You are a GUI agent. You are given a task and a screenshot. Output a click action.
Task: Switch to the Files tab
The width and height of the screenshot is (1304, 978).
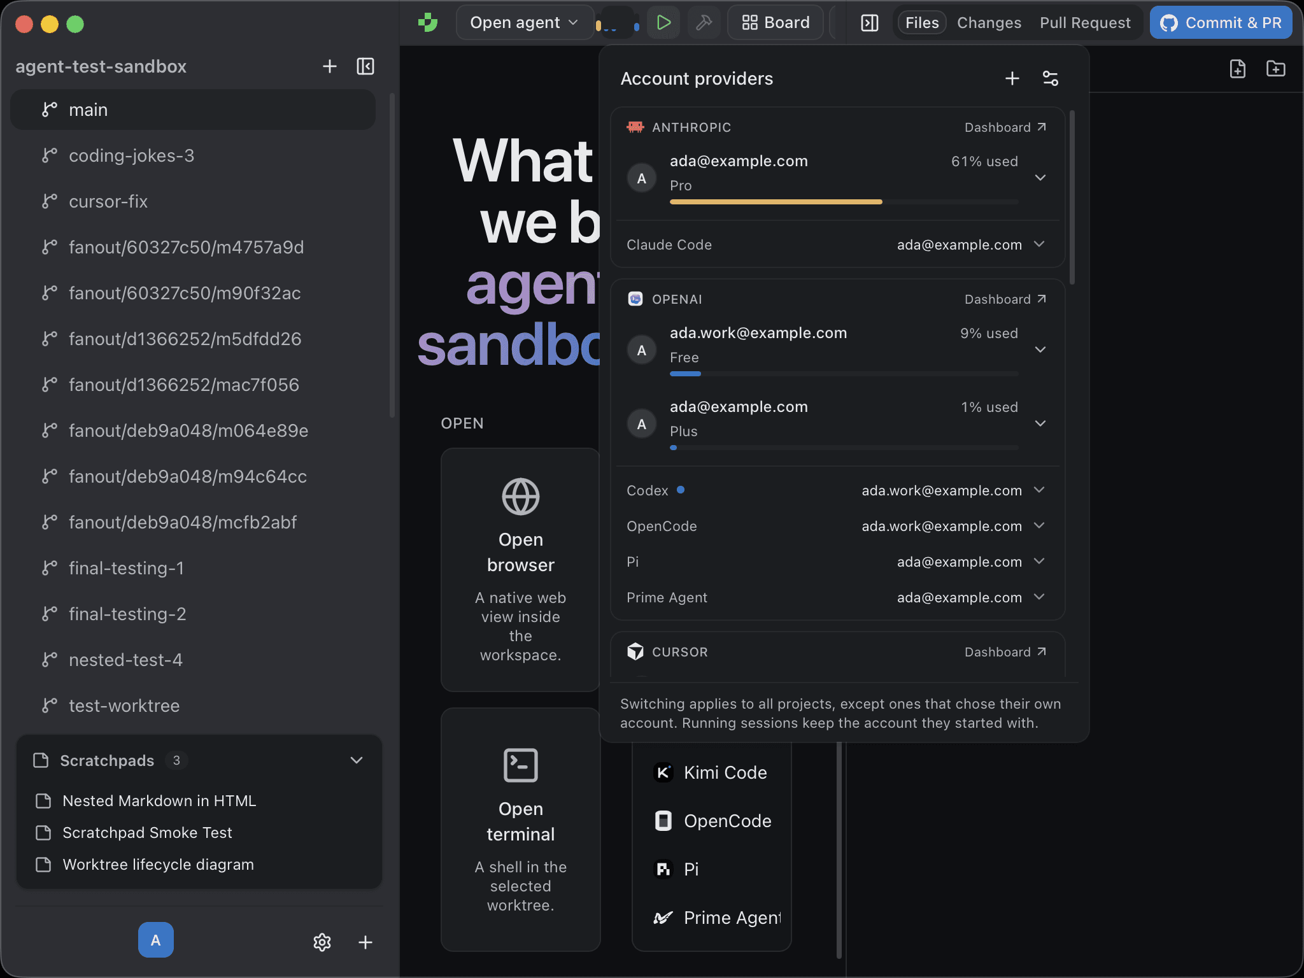[921, 23]
